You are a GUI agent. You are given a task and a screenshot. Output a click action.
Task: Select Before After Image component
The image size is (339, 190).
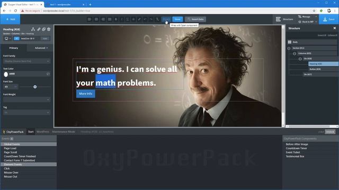coord(297,144)
